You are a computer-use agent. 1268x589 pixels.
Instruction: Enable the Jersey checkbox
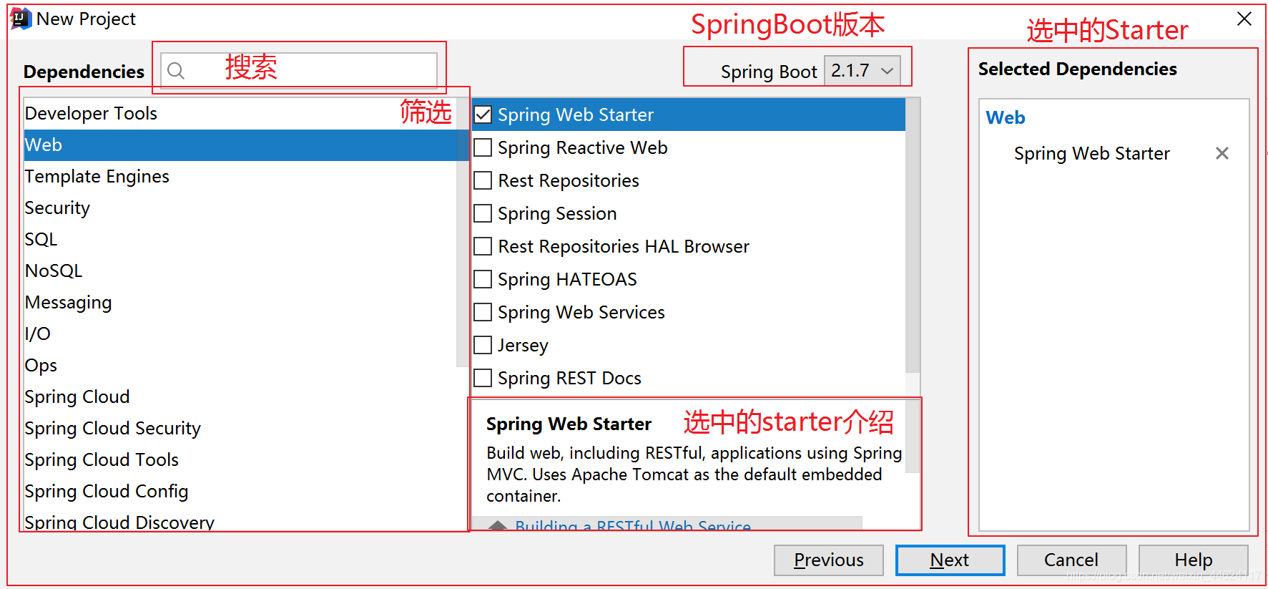coord(483,345)
